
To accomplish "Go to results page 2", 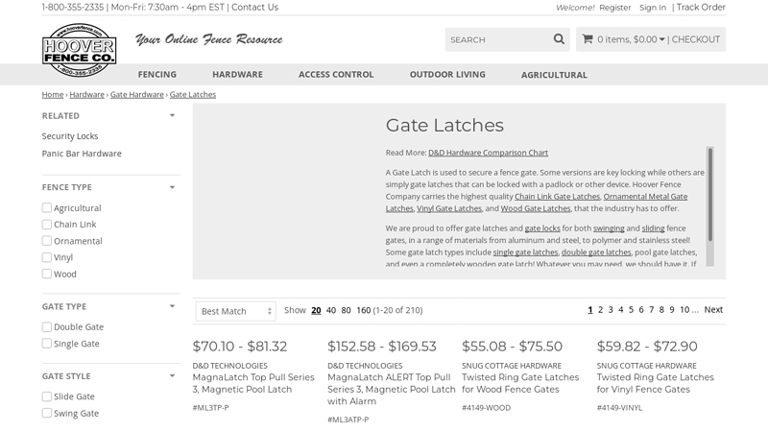I will (x=601, y=309).
